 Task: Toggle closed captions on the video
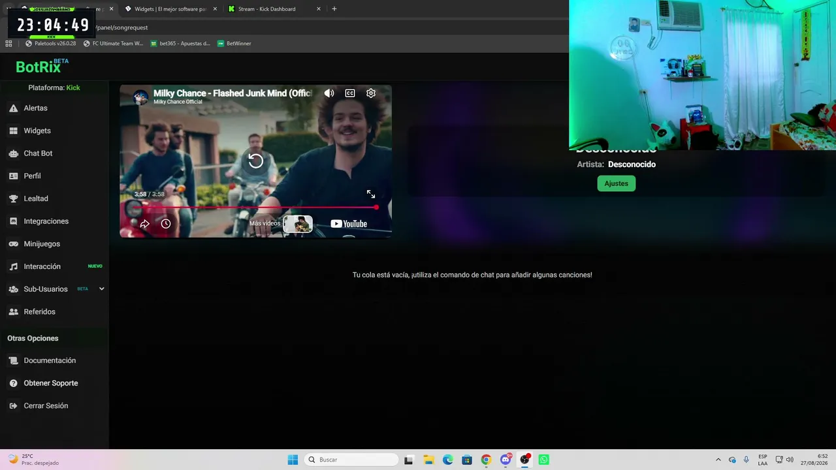[350, 93]
